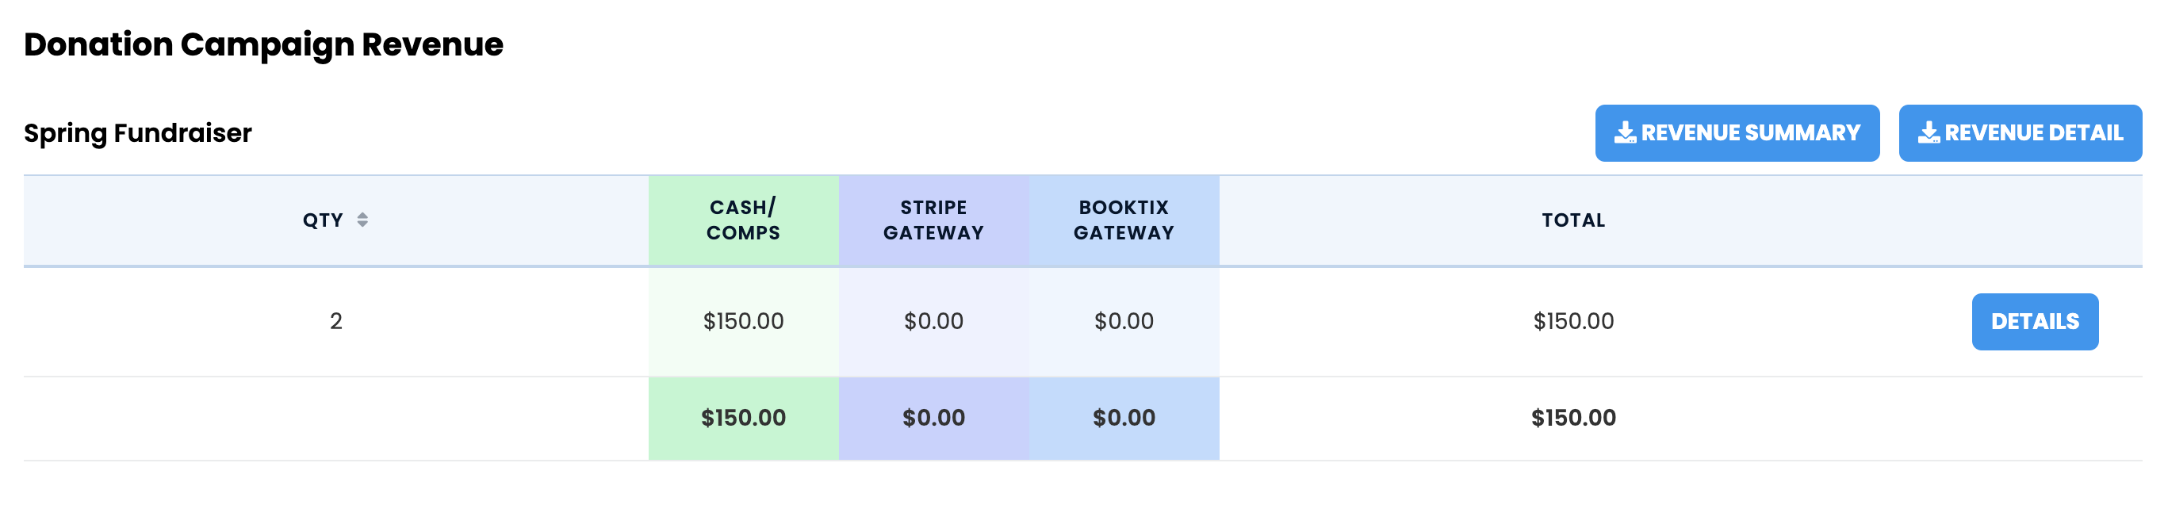Click the Revenue Detail download icon
The height and width of the screenshot is (528, 2168).
(x=1929, y=133)
